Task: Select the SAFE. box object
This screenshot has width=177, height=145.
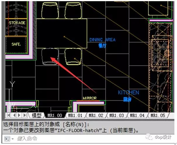Action: tap(17, 44)
